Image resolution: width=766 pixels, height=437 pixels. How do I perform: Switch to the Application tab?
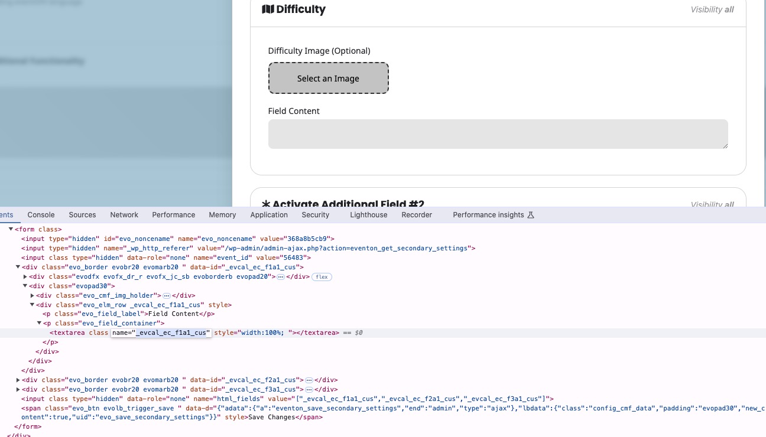tap(269, 215)
